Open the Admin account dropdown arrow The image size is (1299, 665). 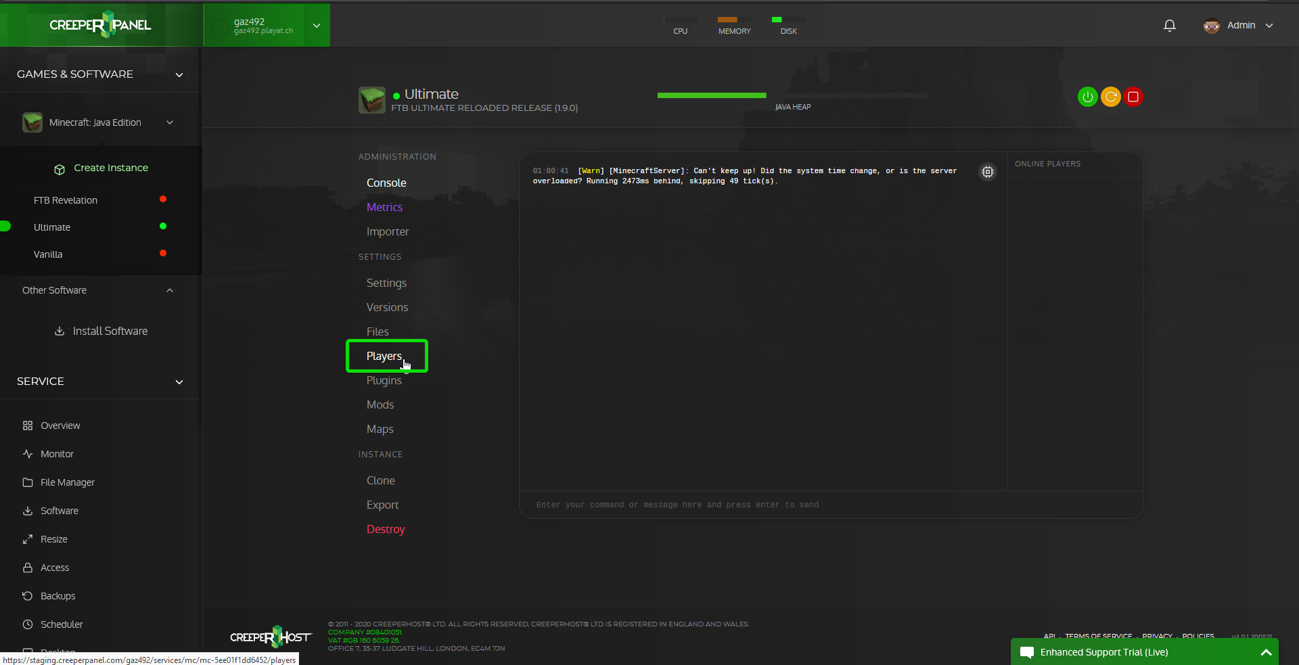1269,26
